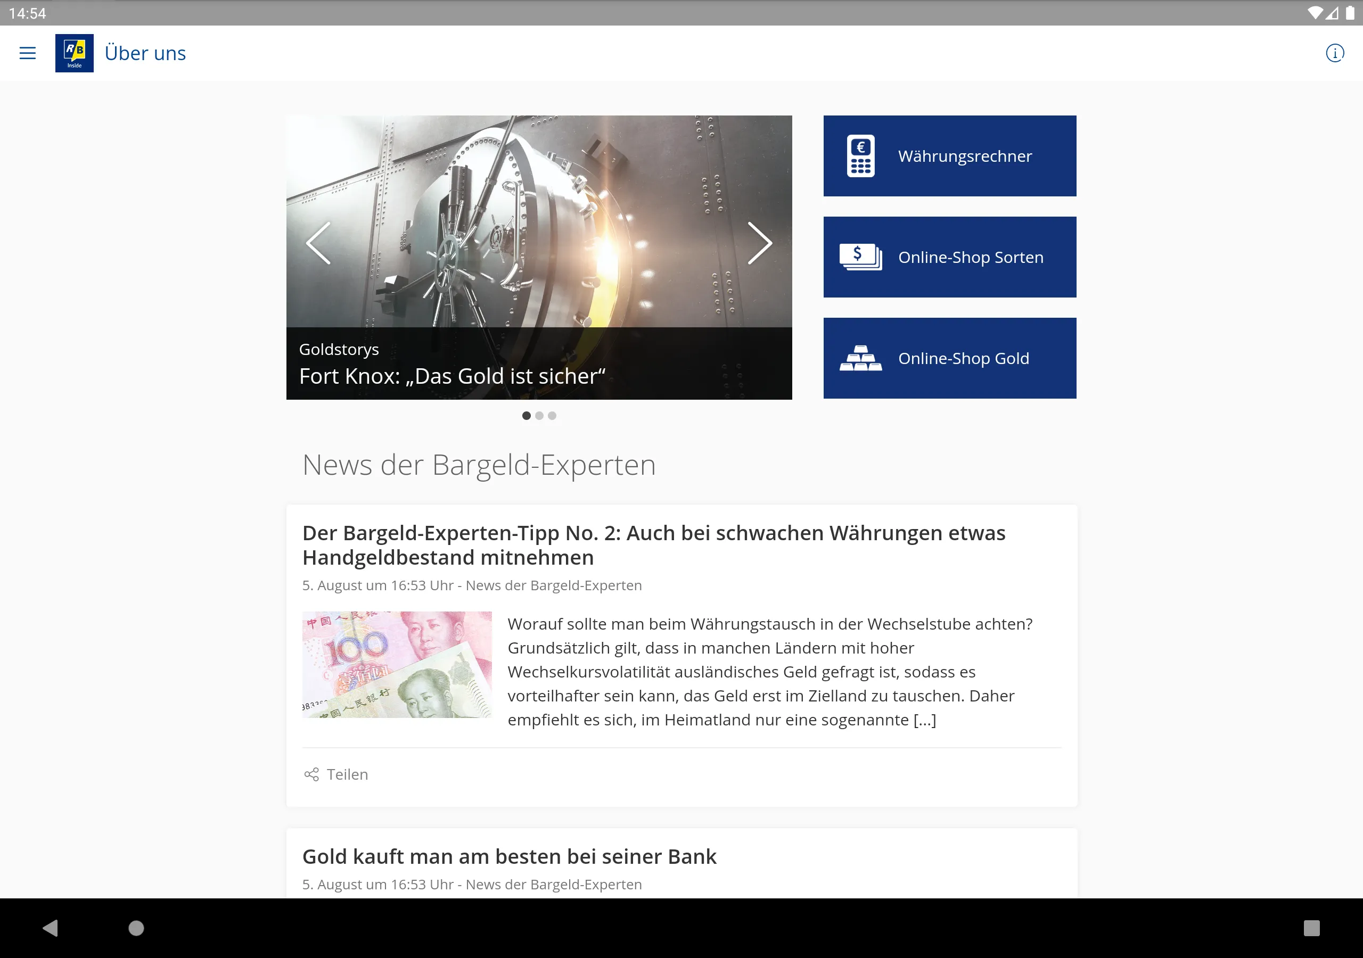Go to Android home screen button
1363x958 pixels.
click(136, 928)
